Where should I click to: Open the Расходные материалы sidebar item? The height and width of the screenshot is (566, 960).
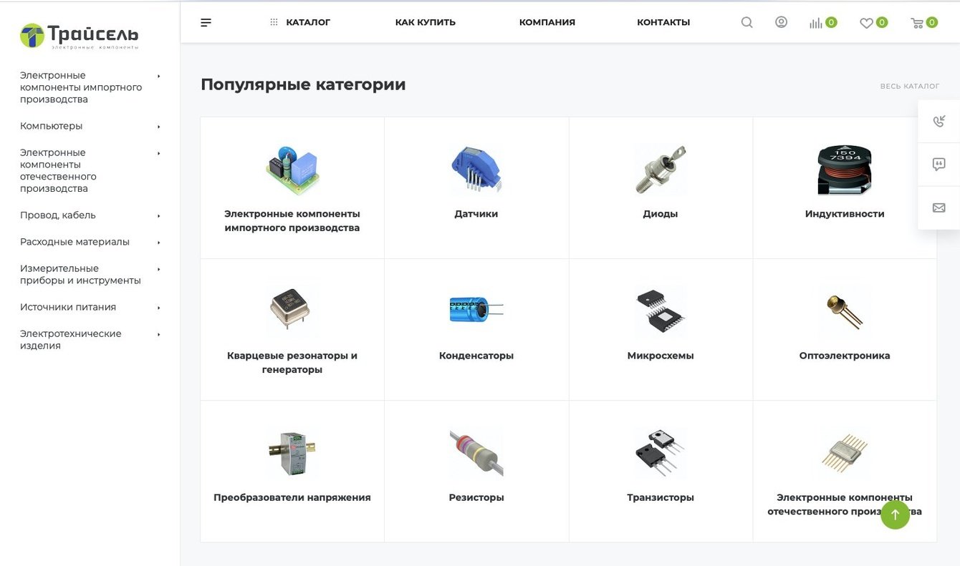tap(75, 242)
